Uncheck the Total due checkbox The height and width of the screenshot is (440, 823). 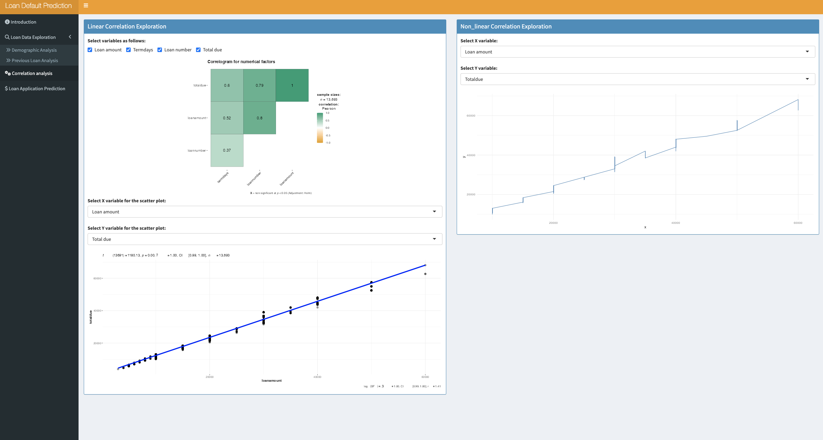click(x=198, y=50)
